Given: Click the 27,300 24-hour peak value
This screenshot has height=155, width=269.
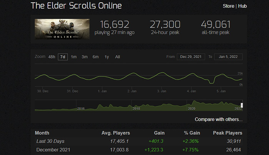Looking at the screenshot, I should (165, 24).
